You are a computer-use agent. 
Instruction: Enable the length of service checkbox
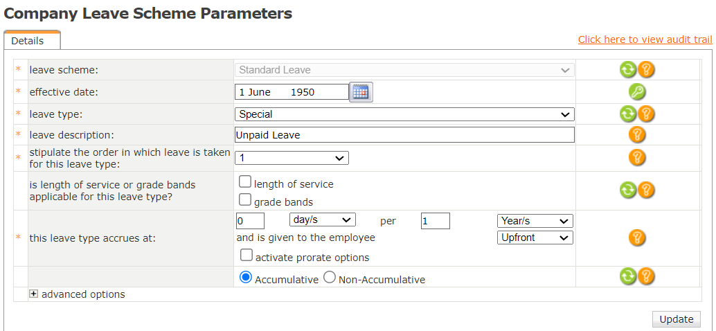[x=244, y=183]
